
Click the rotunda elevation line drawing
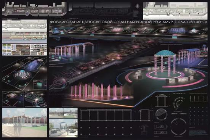click(x=161, y=100)
